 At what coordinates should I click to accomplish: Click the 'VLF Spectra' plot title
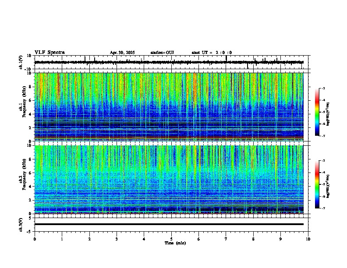click(50, 53)
